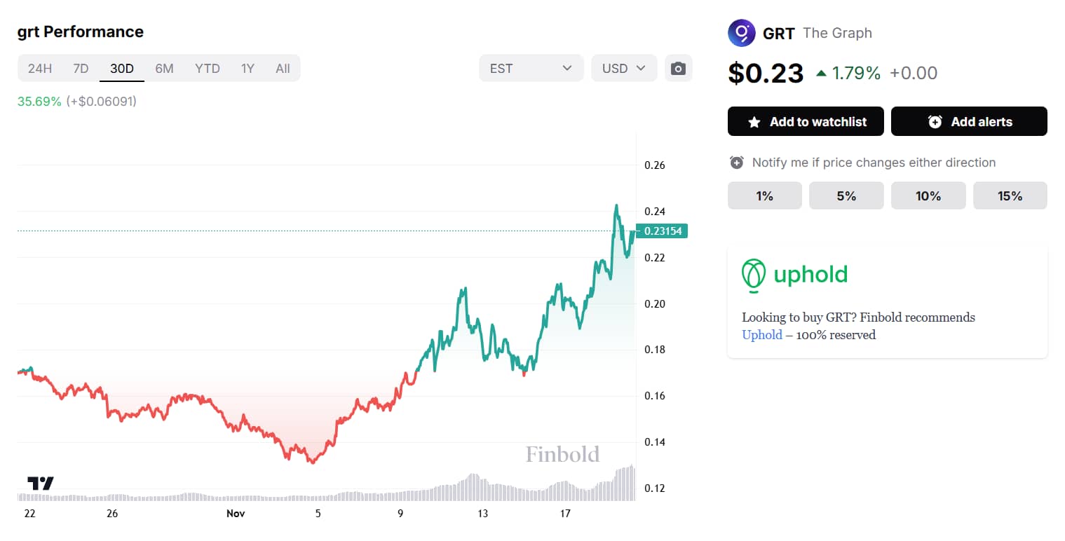Click the TradingView logo on chart
1065x541 pixels.
point(41,483)
